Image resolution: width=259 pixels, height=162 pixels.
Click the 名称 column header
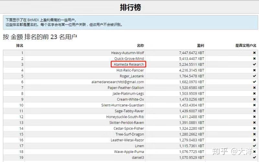(141, 45)
